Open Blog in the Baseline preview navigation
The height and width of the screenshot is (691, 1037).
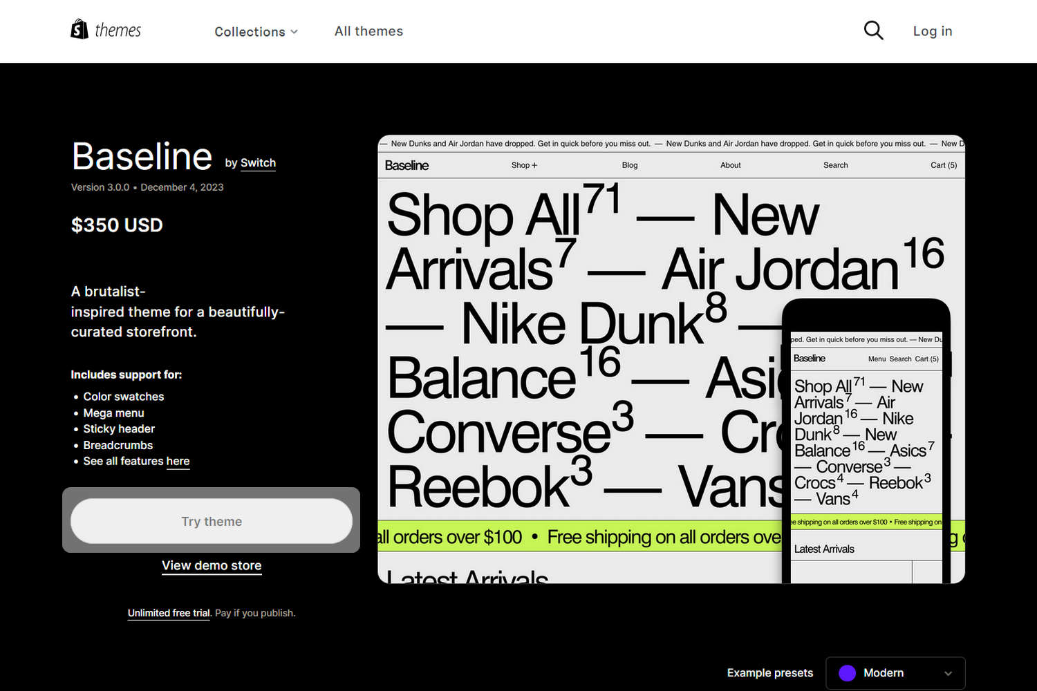[x=629, y=165]
